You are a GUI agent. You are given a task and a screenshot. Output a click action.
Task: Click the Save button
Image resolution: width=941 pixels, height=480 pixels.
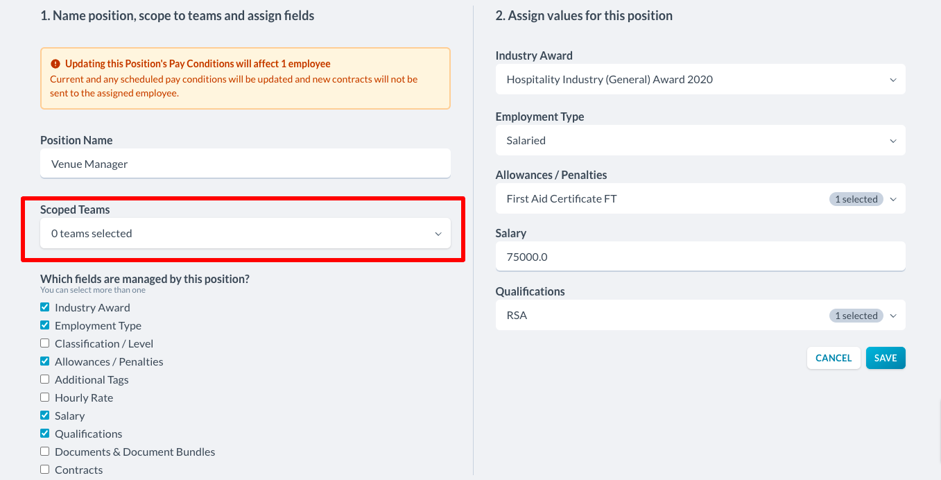[x=886, y=358]
